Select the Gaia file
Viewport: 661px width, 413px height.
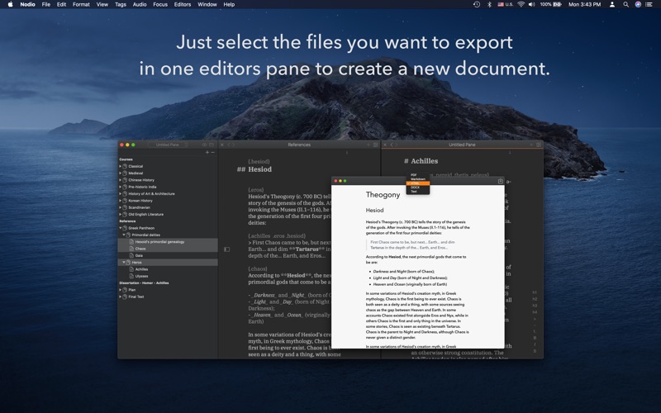tap(168, 255)
